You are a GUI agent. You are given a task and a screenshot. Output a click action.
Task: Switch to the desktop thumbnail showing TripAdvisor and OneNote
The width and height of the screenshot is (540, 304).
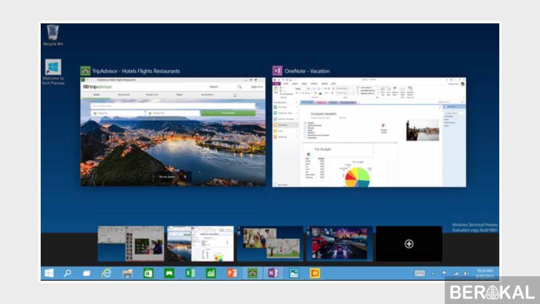[x=200, y=243]
